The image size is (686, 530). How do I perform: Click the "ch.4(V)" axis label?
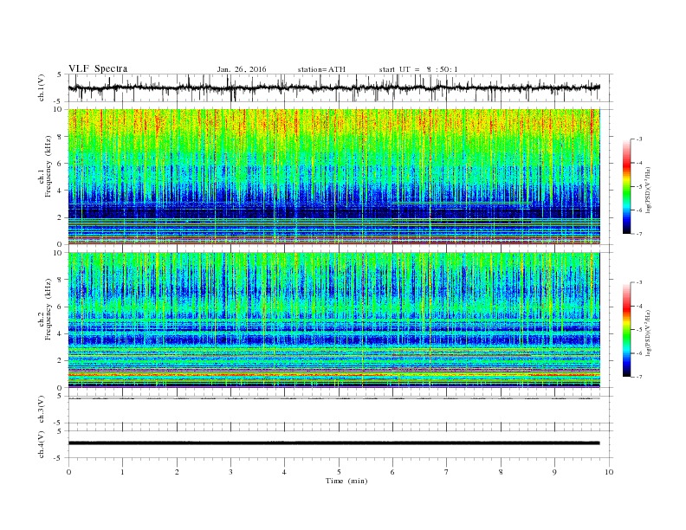pos(42,444)
